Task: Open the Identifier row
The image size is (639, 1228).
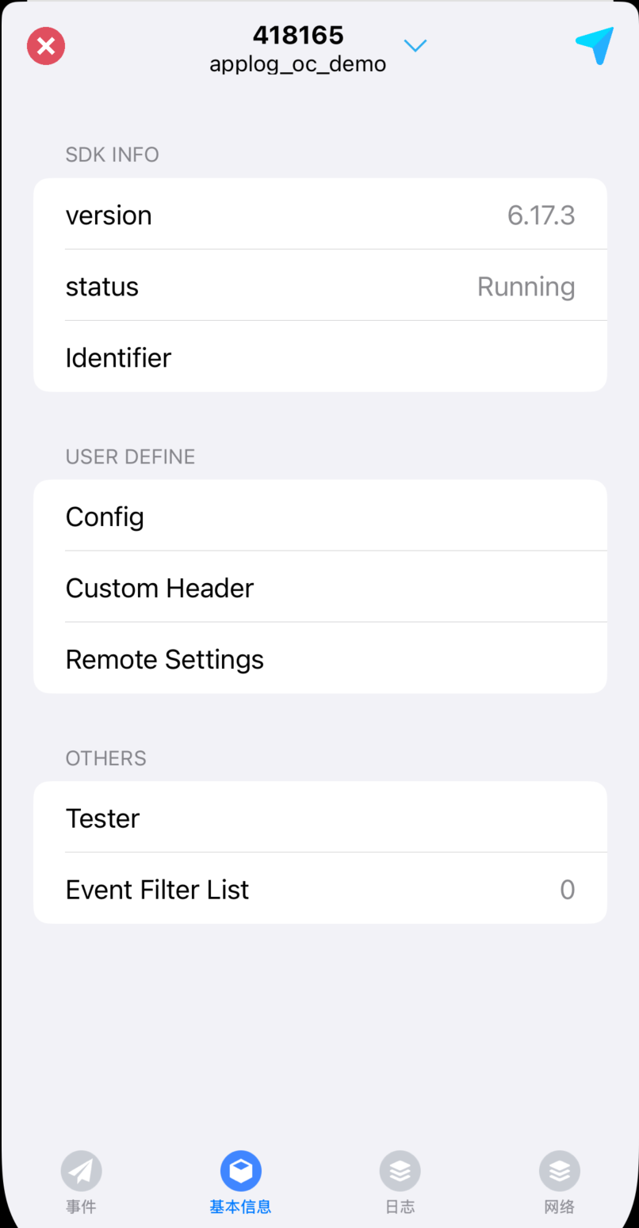Action: tap(320, 357)
